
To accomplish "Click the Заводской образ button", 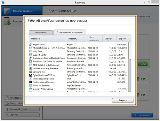I will tap(14, 103).
